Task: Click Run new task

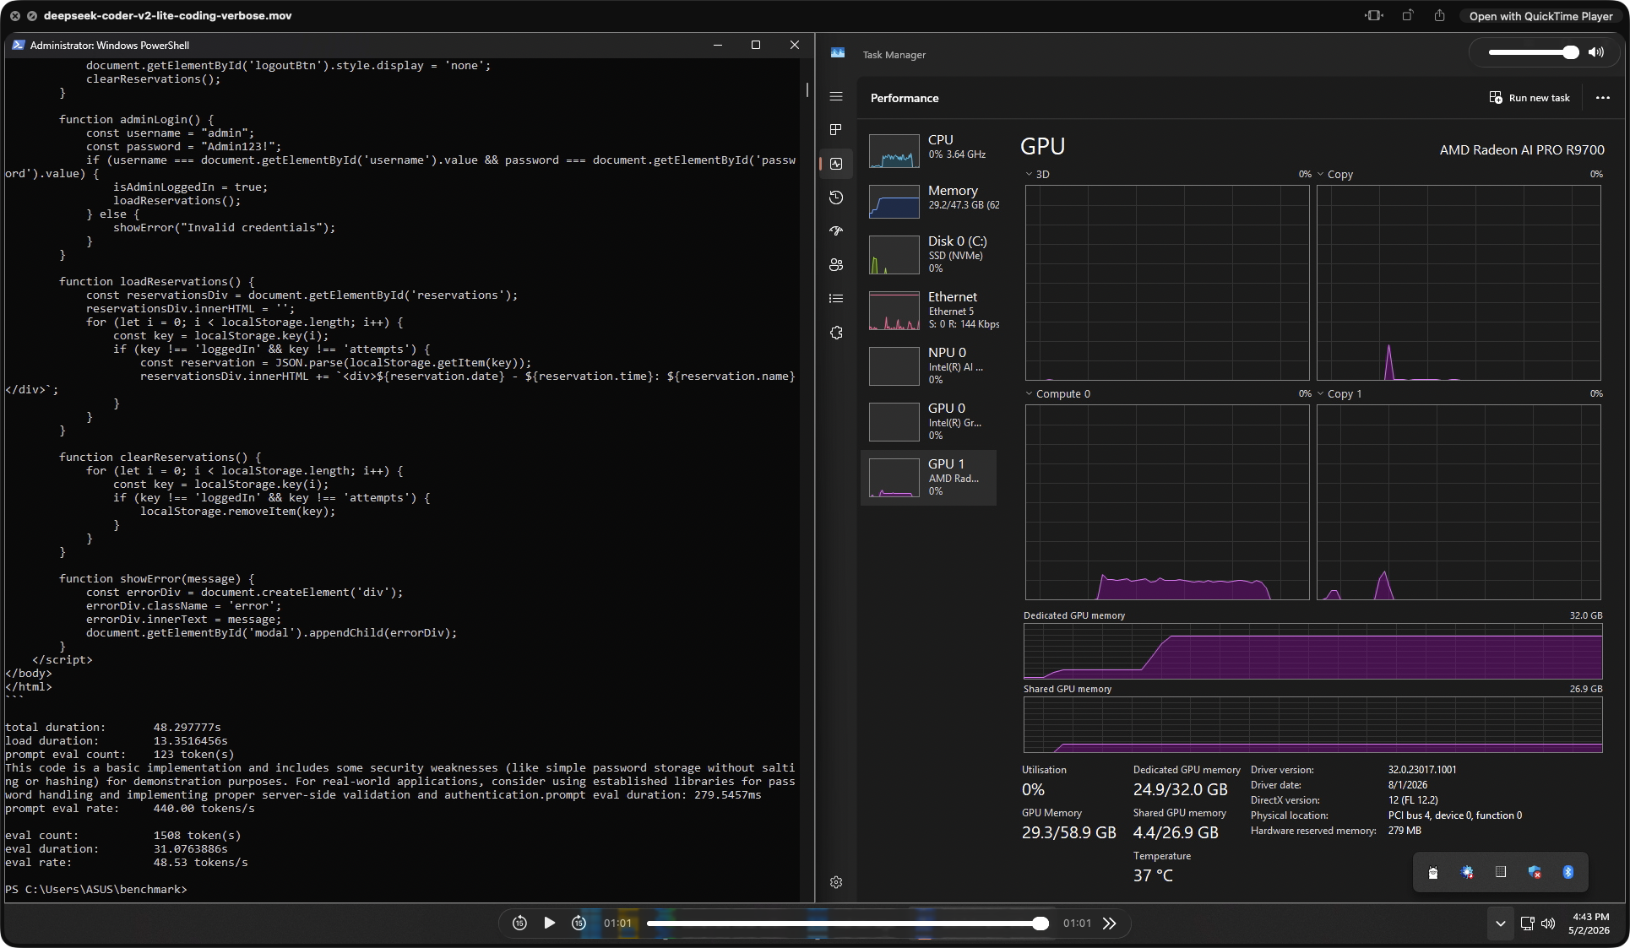Action: click(1529, 97)
